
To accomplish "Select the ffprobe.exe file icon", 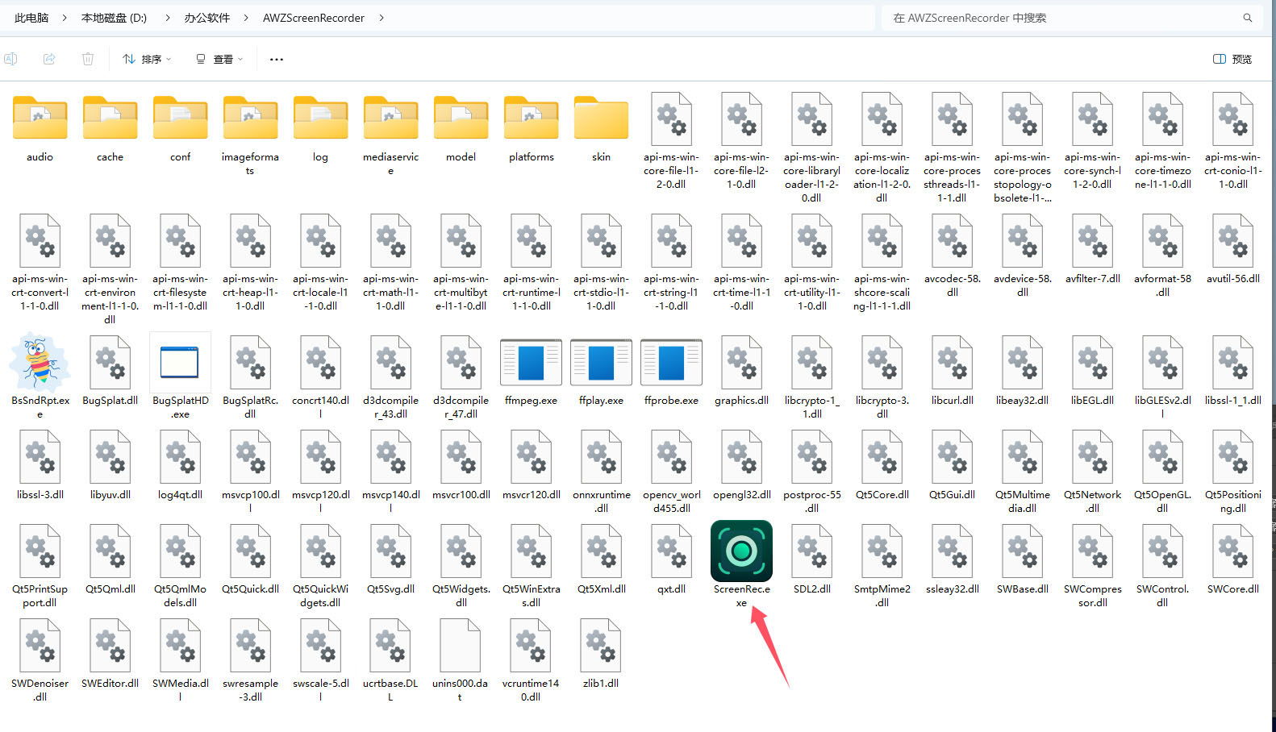I will (x=671, y=362).
